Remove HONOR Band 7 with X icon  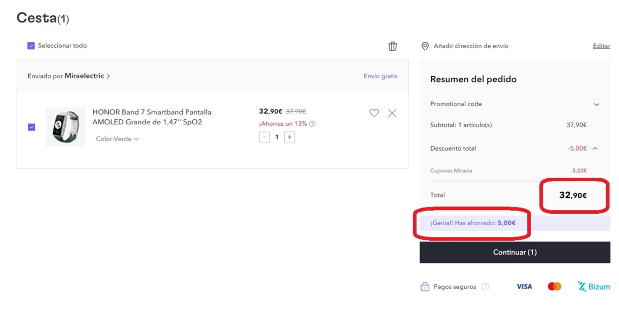point(392,113)
